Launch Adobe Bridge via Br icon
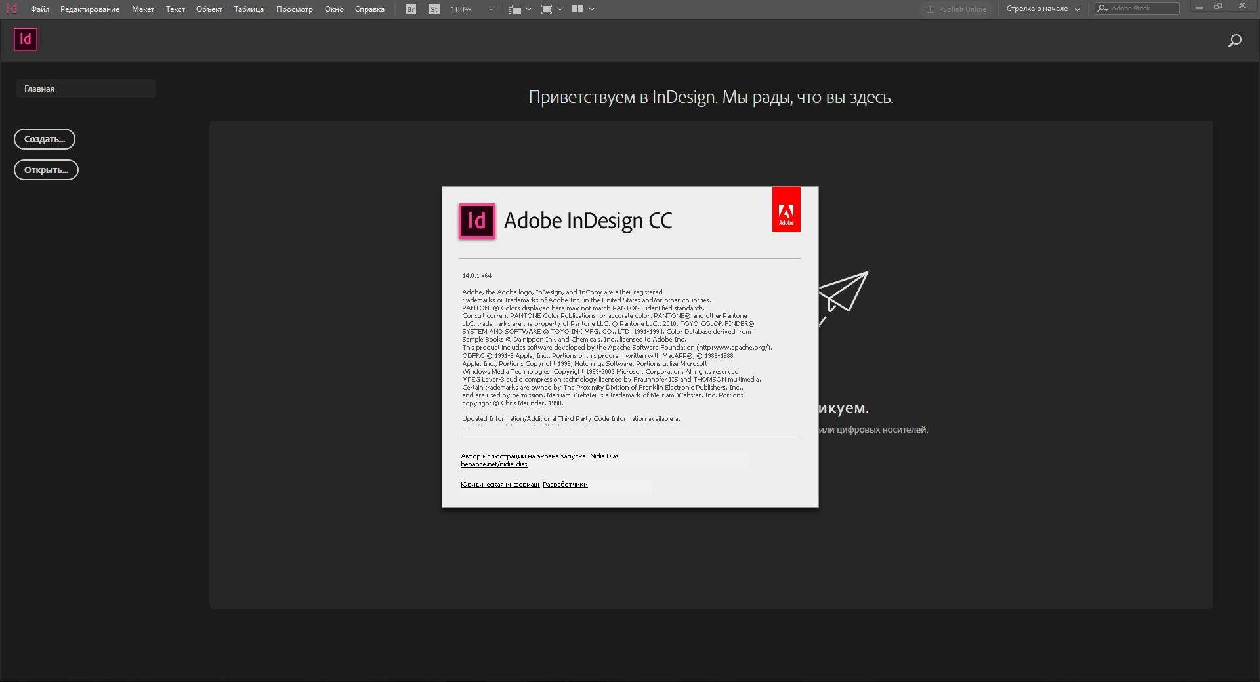The height and width of the screenshot is (682, 1260). (411, 9)
